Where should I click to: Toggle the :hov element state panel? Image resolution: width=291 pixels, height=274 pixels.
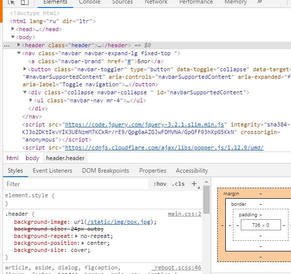[160, 184]
